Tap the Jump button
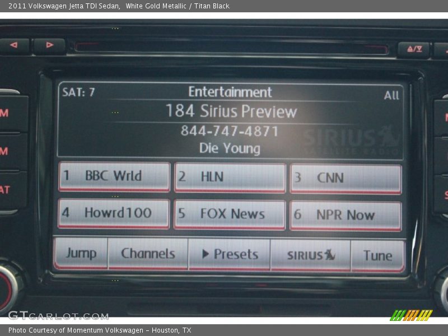This screenshot has height=336, width=448. point(81,253)
